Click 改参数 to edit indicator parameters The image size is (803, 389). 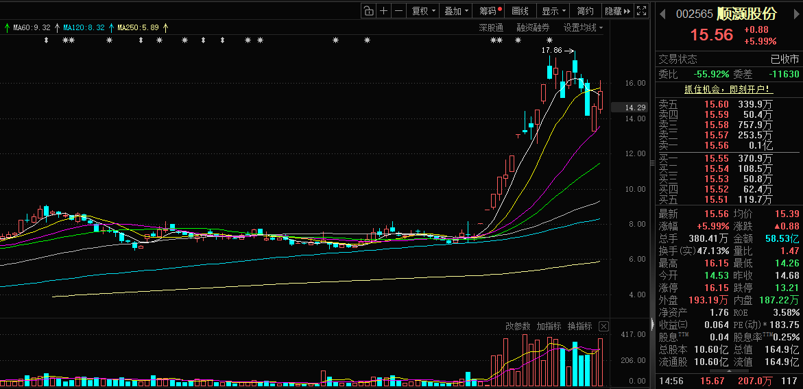(518, 326)
